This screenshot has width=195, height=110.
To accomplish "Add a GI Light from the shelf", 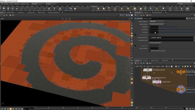I will point(145,9).
